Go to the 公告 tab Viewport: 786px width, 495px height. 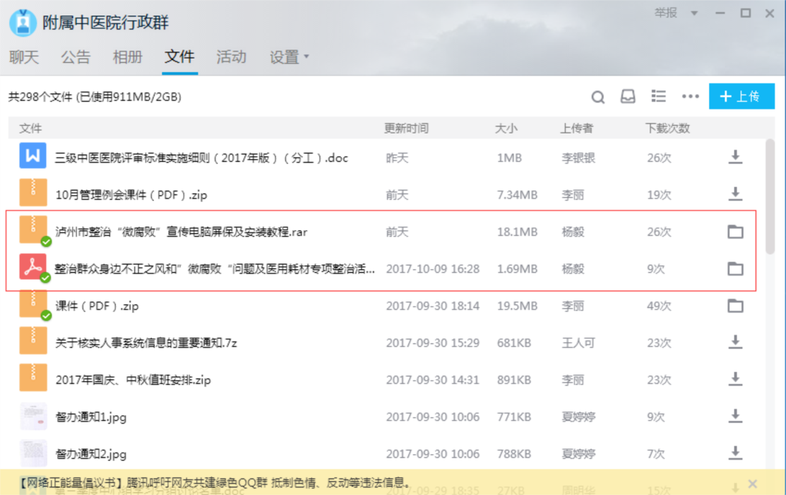click(x=76, y=57)
